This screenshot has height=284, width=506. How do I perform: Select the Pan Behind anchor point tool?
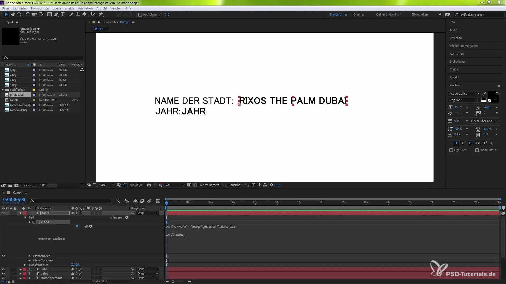[x=41, y=14]
